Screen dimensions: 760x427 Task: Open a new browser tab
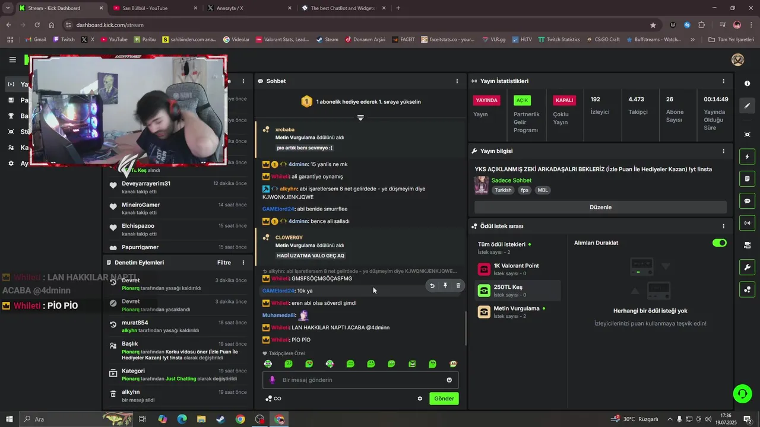click(398, 8)
